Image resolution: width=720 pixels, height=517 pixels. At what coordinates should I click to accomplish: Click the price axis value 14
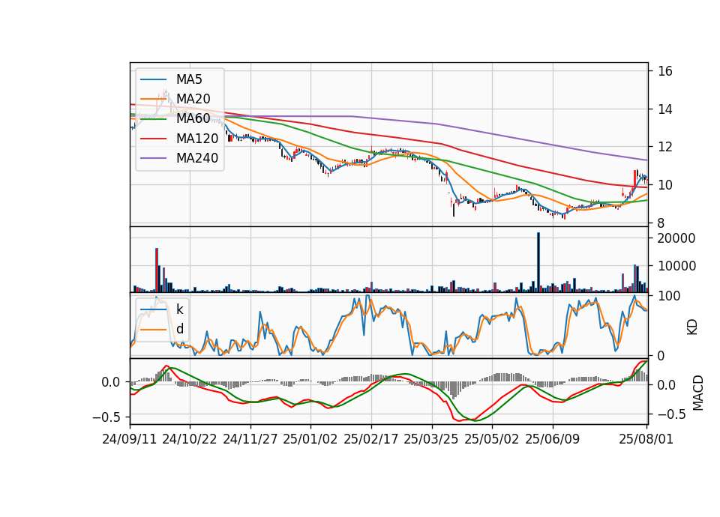(x=665, y=109)
